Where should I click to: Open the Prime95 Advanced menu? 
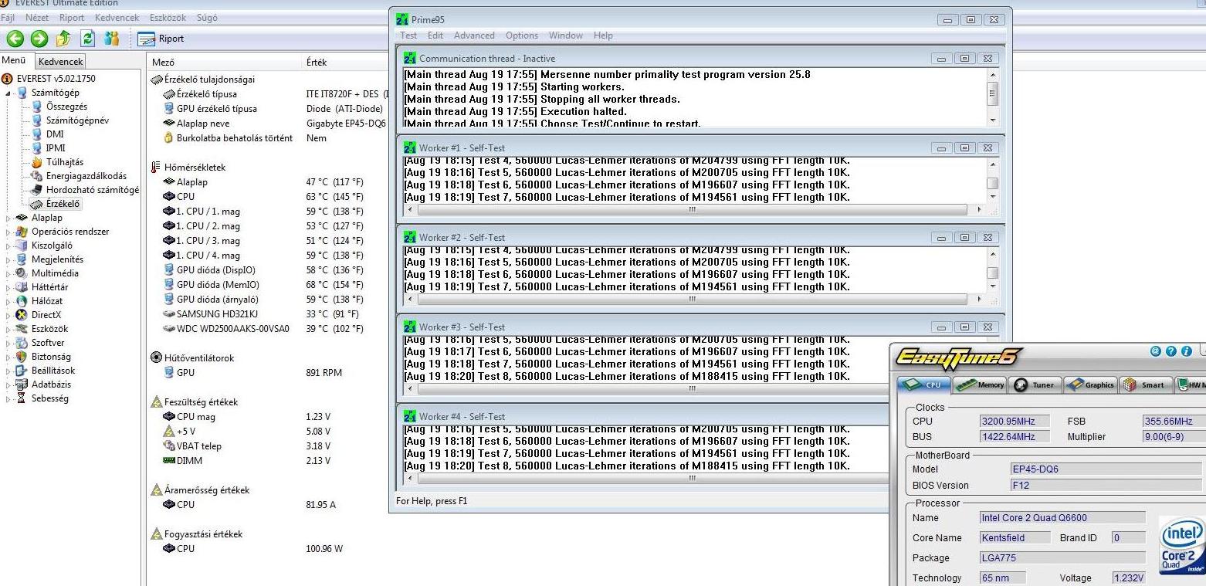coord(474,36)
